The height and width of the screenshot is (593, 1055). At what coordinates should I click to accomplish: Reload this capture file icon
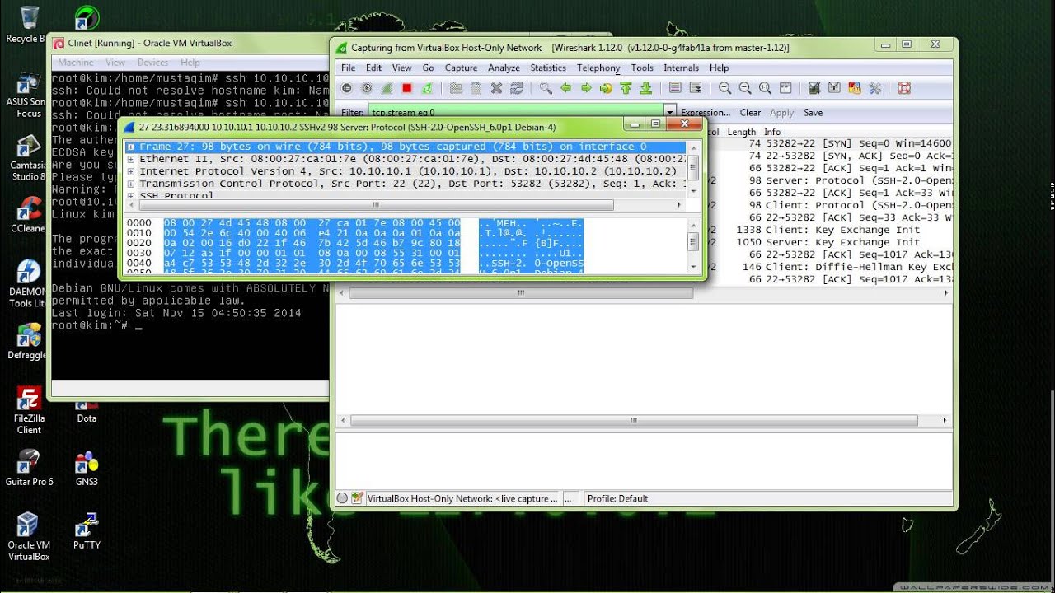tap(517, 88)
